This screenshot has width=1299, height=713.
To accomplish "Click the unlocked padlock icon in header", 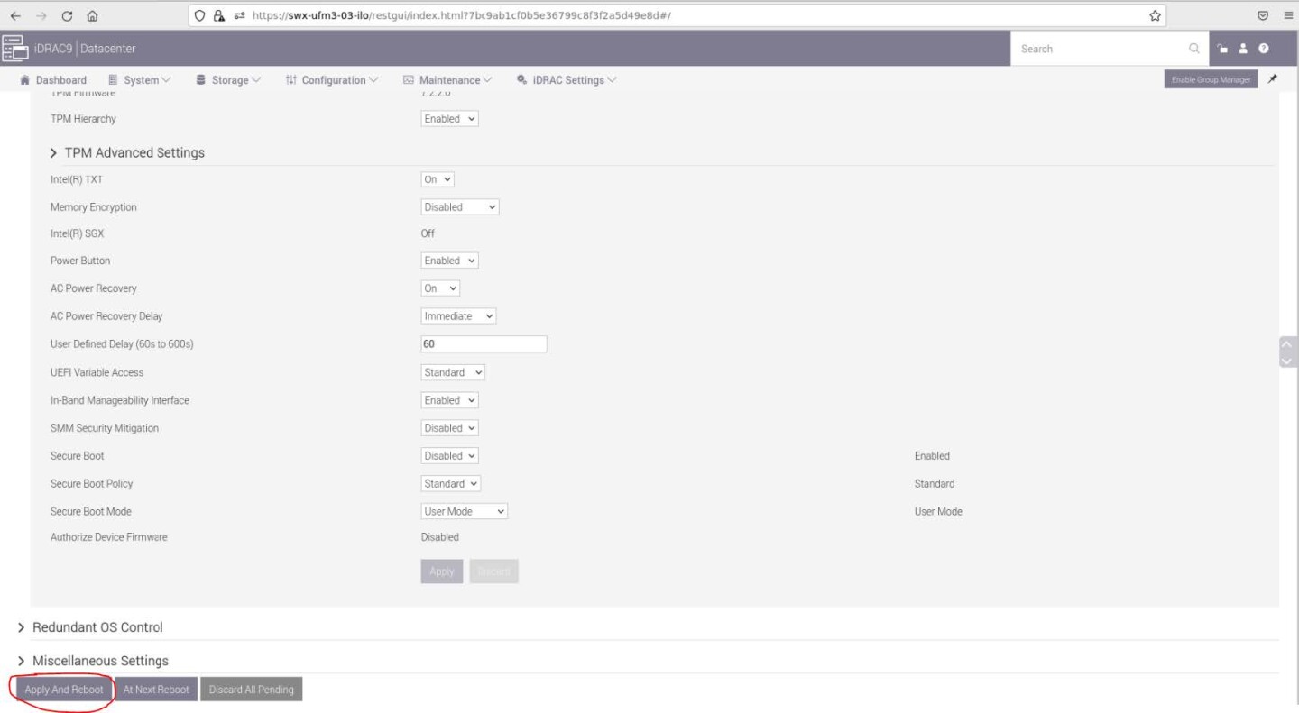I will tap(1222, 49).
